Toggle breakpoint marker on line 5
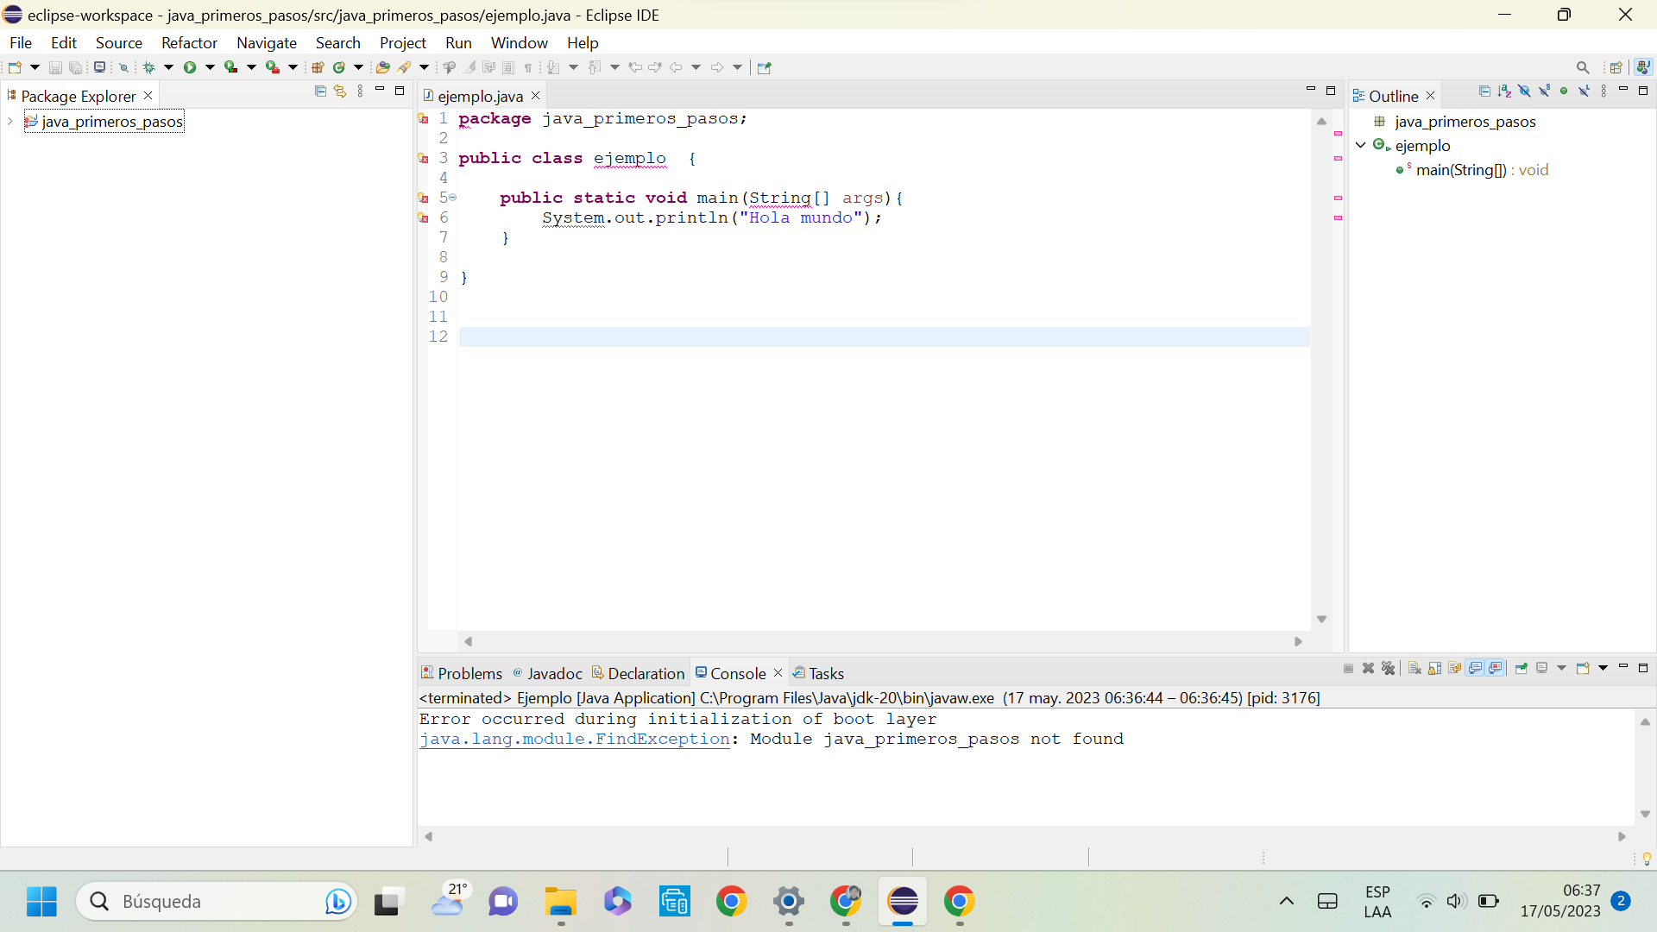1657x932 pixels. point(424,198)
